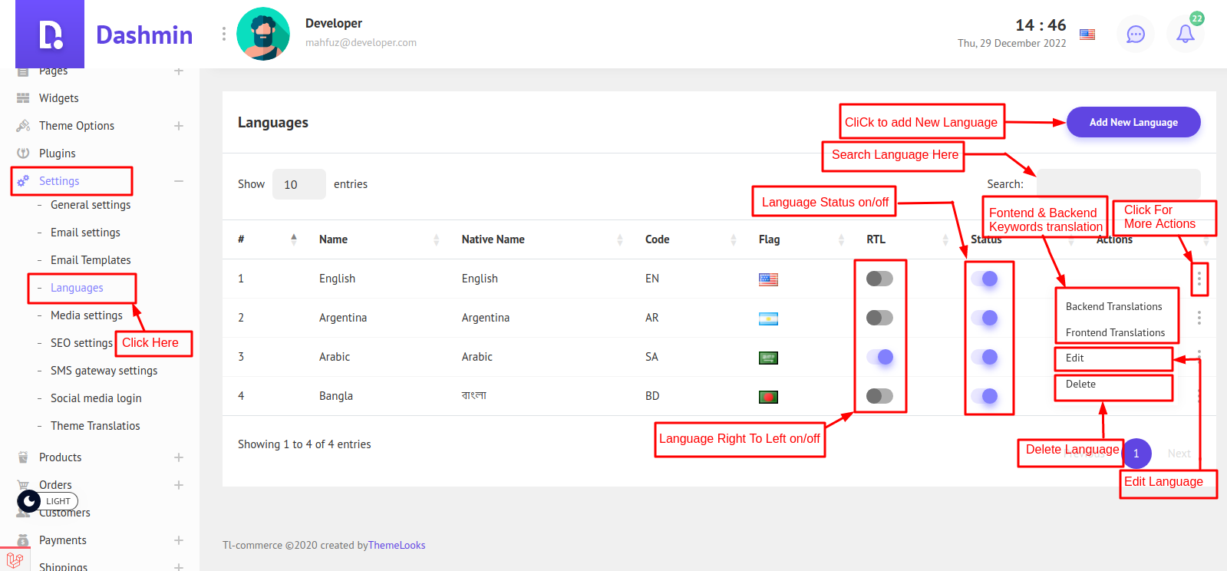Disable RTL toggle for Arabic
This screenshot has height=571, width=1227.
click(879, 357)
